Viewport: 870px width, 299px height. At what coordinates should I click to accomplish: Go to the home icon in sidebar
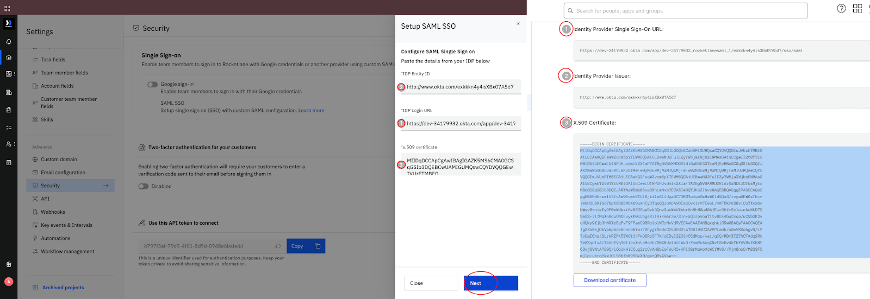[9, 57]
